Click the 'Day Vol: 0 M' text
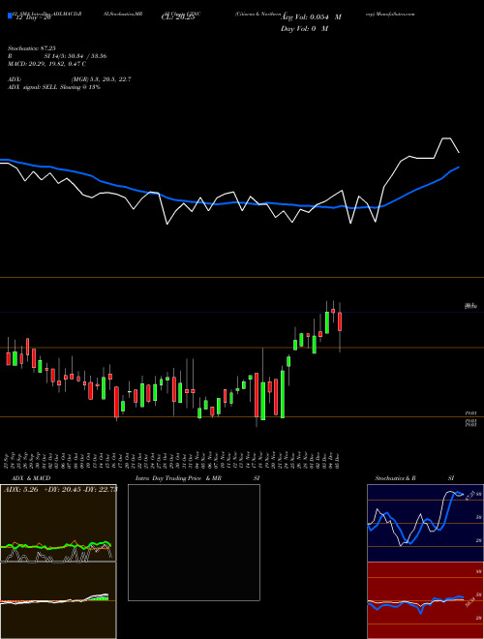This screenshot has height=639, width=484. (304, 29)
